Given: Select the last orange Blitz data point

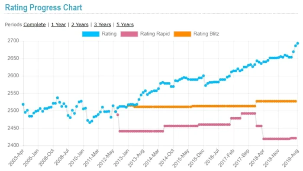Looking at the screenshot, I should click(296, 101).
